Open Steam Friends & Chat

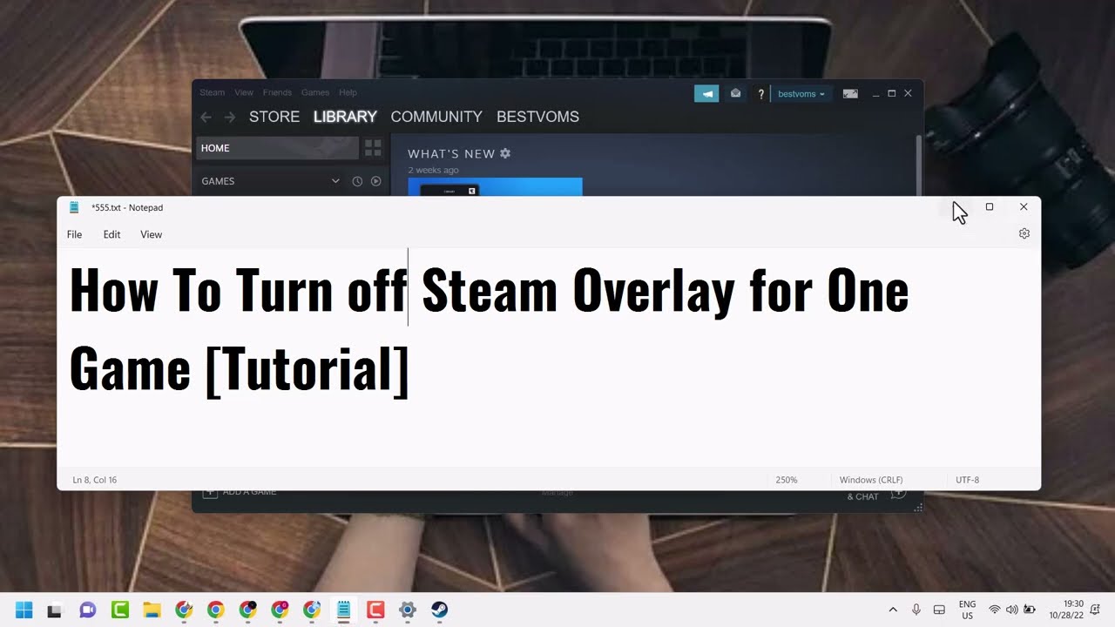876,495
